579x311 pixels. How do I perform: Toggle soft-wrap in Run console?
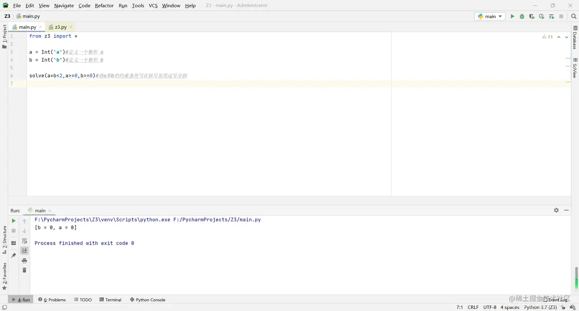click(25, 241)
